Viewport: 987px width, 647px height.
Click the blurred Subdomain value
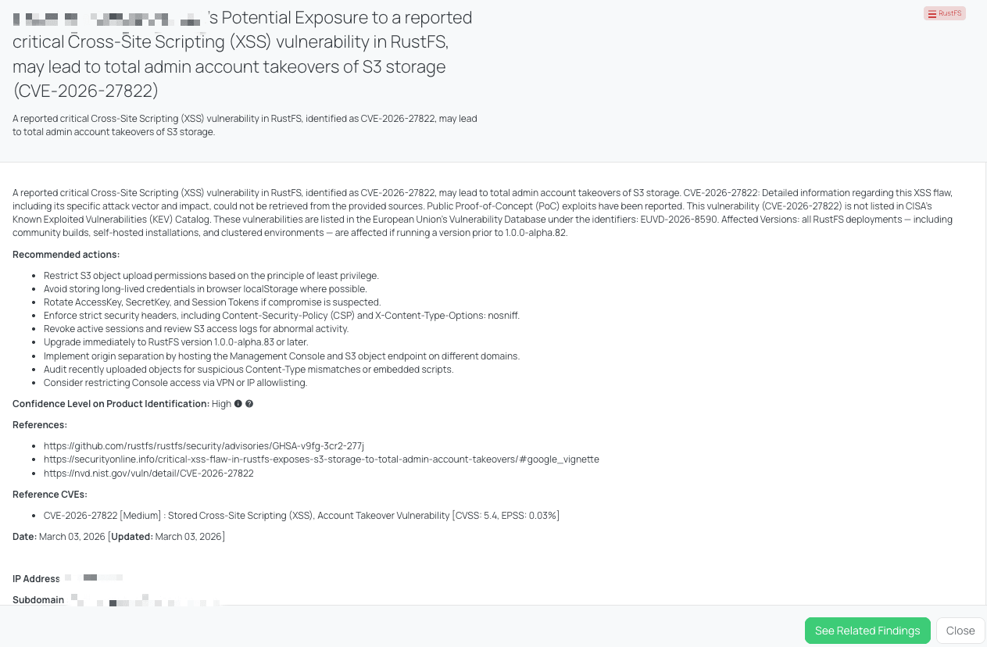(145, 601)
